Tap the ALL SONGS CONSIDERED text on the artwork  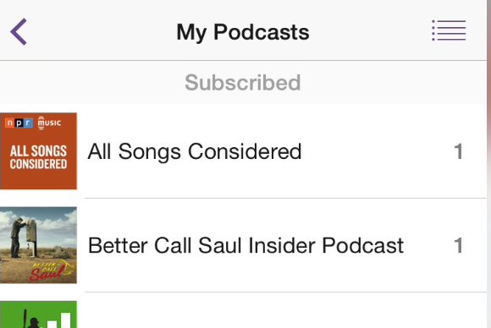[x=38, y=157]
